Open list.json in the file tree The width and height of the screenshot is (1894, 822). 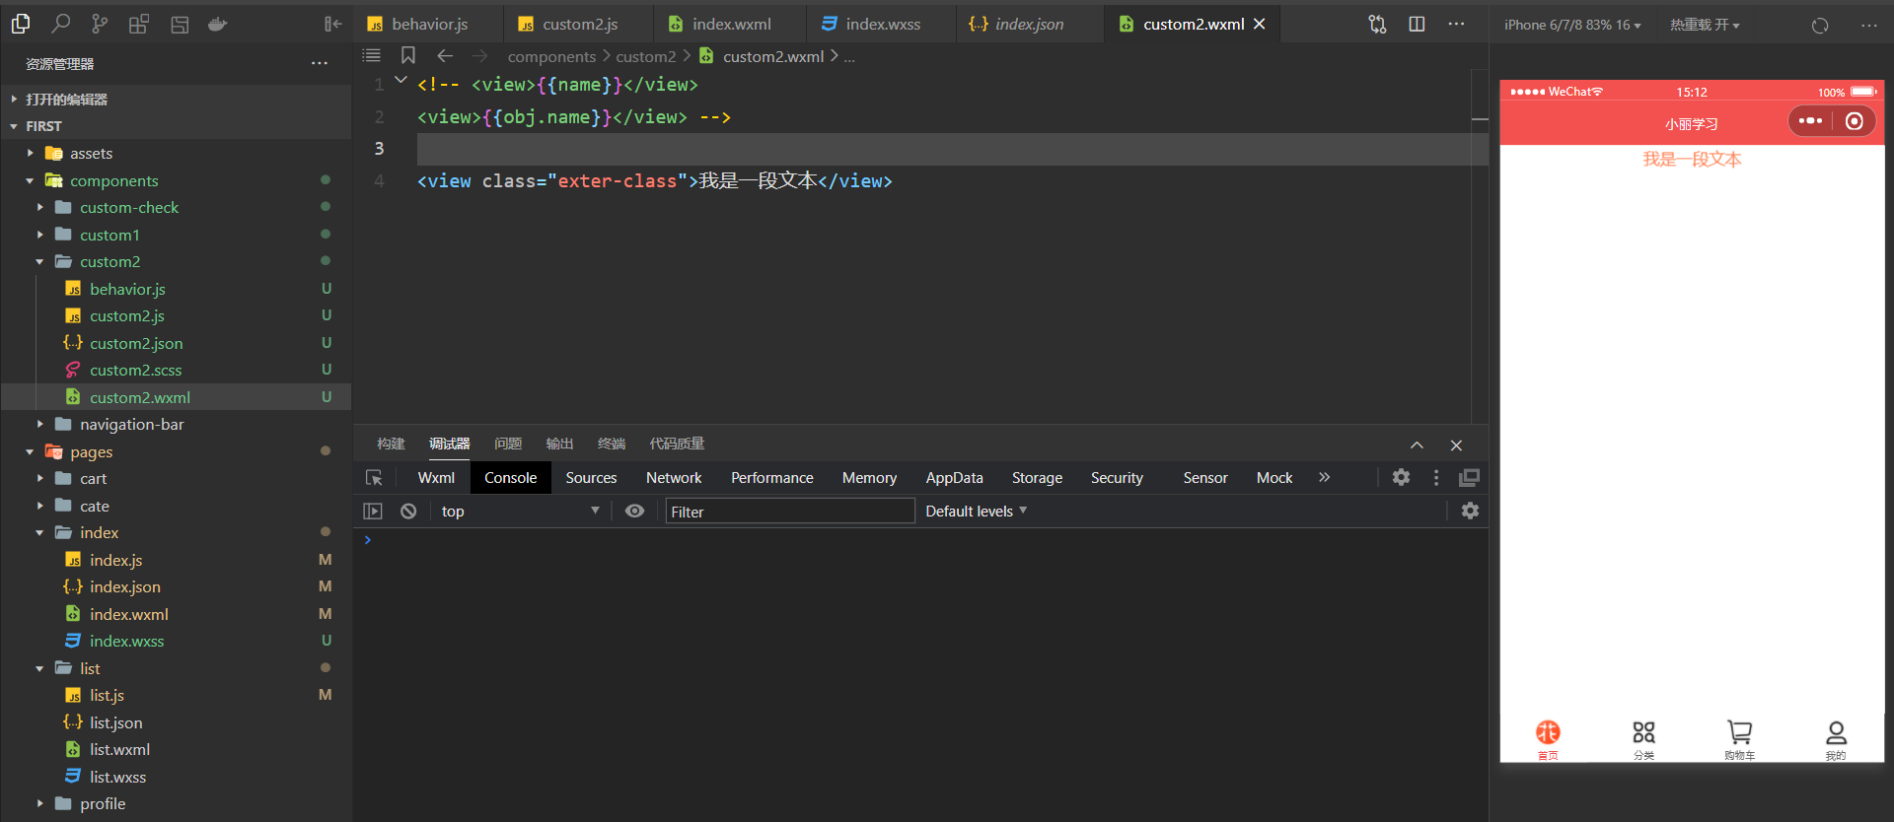[115, 722]
